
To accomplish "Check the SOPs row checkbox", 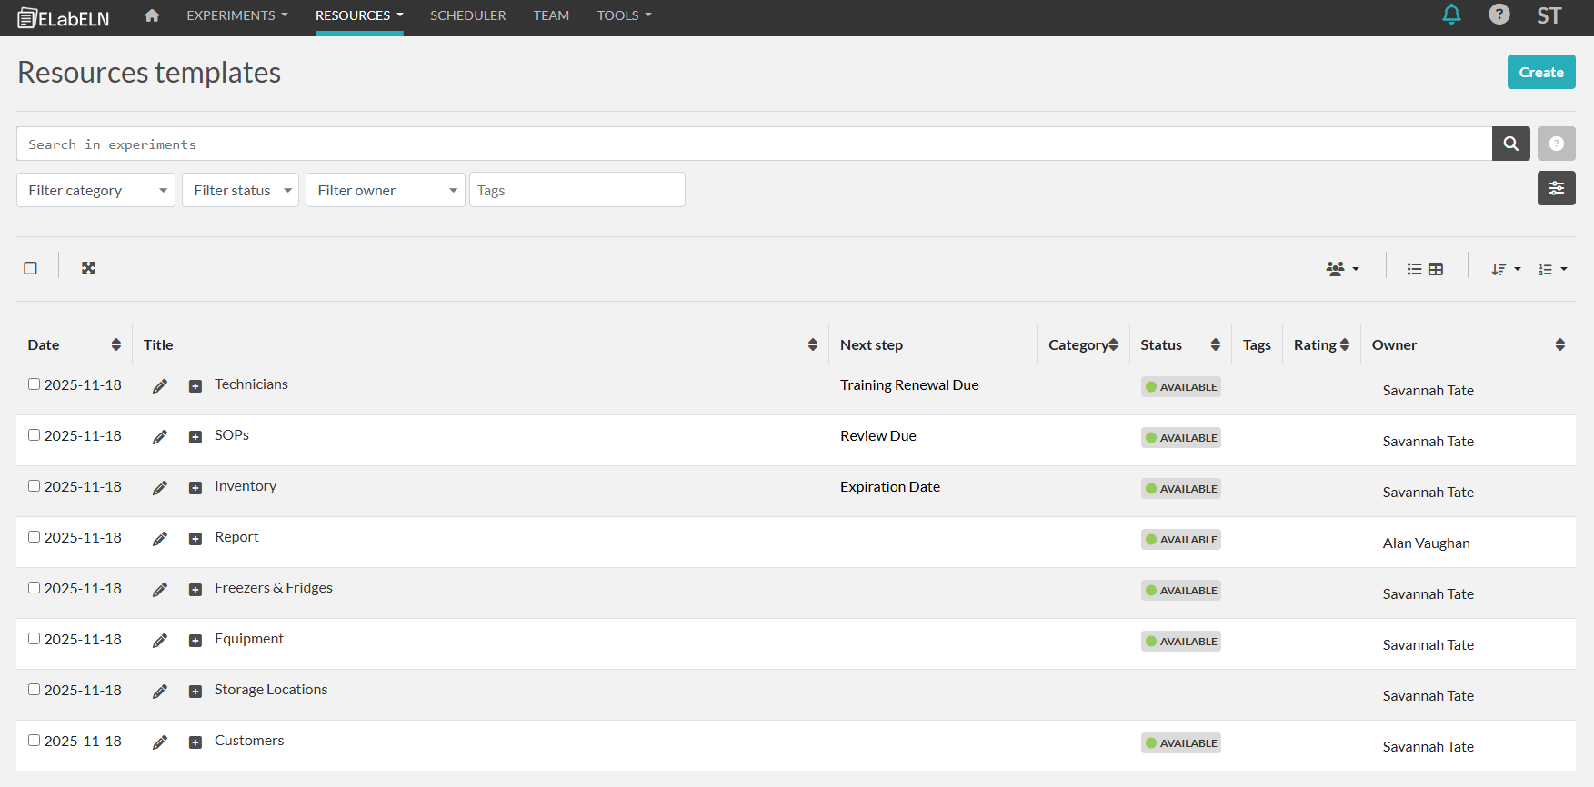I will (34, 435).
